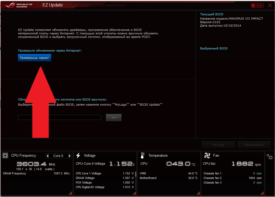Select the DRAM Voltage row
The height and width of the screenshot is (197, 275).
click(105, 178)
